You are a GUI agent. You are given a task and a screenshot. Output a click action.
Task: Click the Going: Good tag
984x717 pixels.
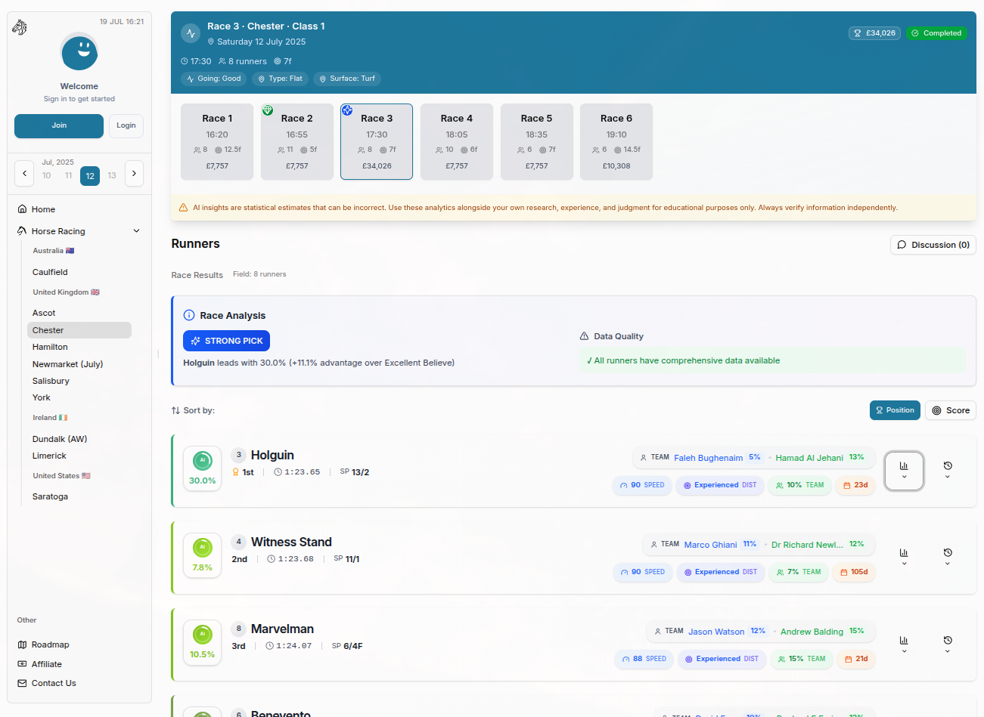coord(214,79)
